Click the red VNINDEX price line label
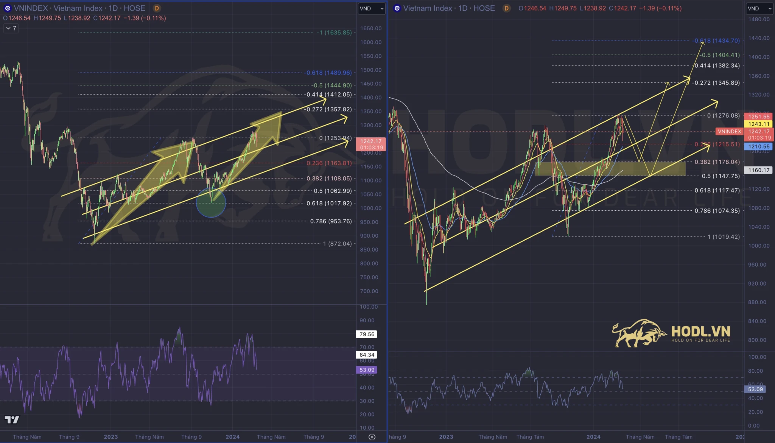Screen dimensions: 775x443 click(729, 131)
